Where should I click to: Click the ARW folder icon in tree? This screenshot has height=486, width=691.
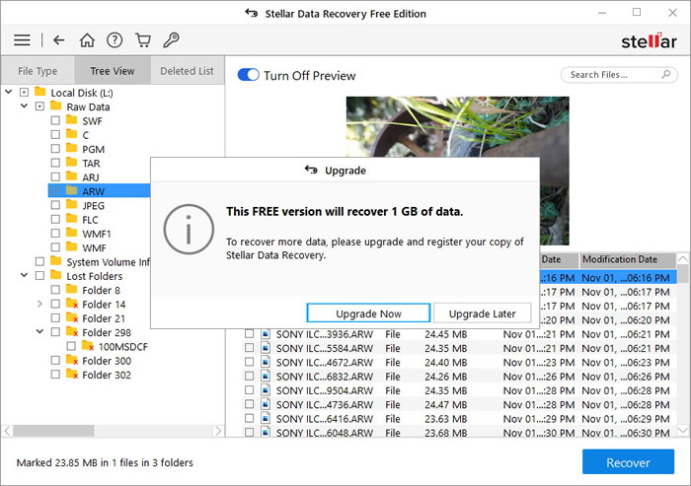pyautogui.click(x=71, y=191)
